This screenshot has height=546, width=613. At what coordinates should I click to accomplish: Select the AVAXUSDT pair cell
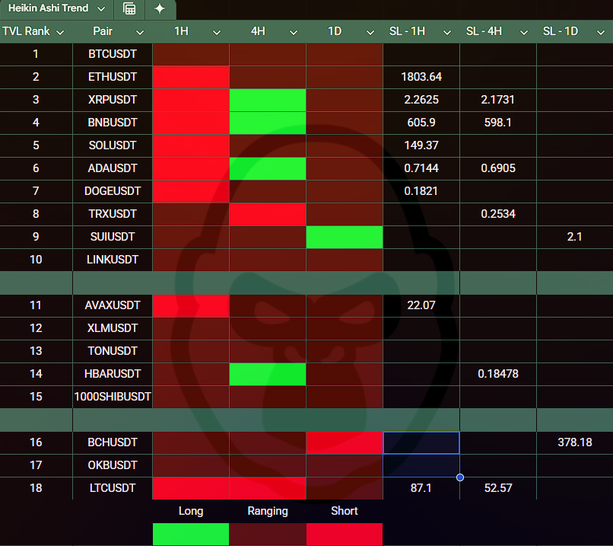113,305
